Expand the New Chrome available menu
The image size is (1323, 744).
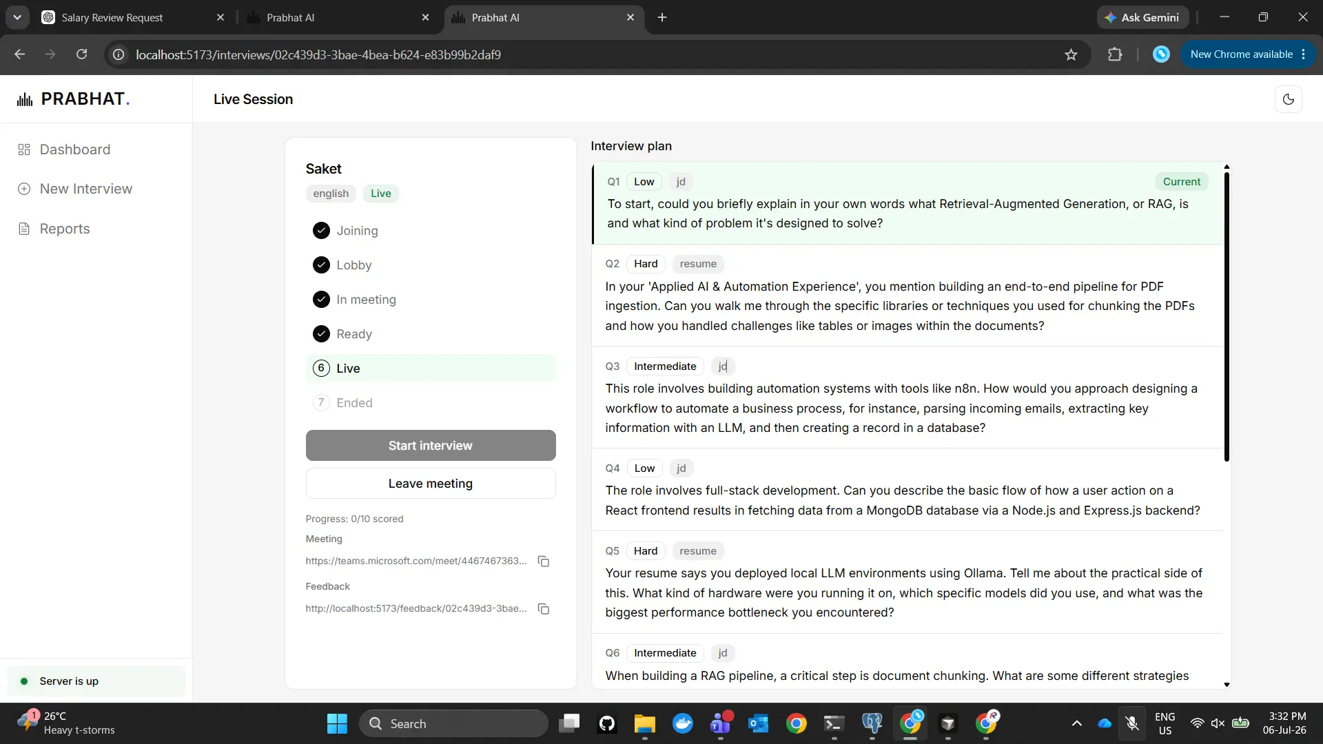point(1304,54)
